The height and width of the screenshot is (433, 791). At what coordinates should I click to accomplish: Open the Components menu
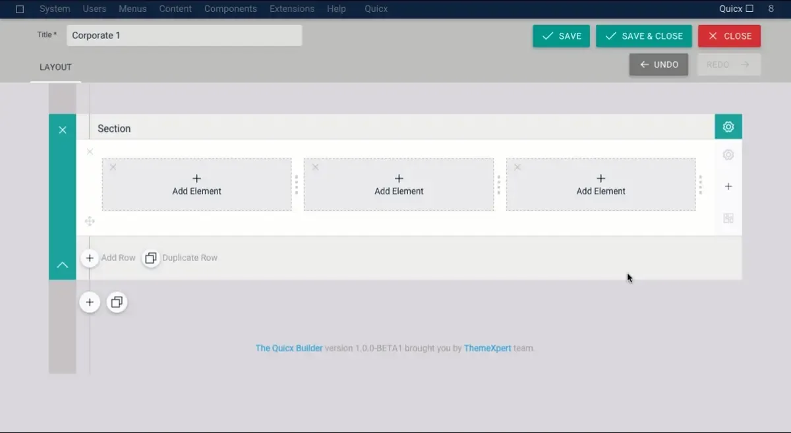point(231,9)
